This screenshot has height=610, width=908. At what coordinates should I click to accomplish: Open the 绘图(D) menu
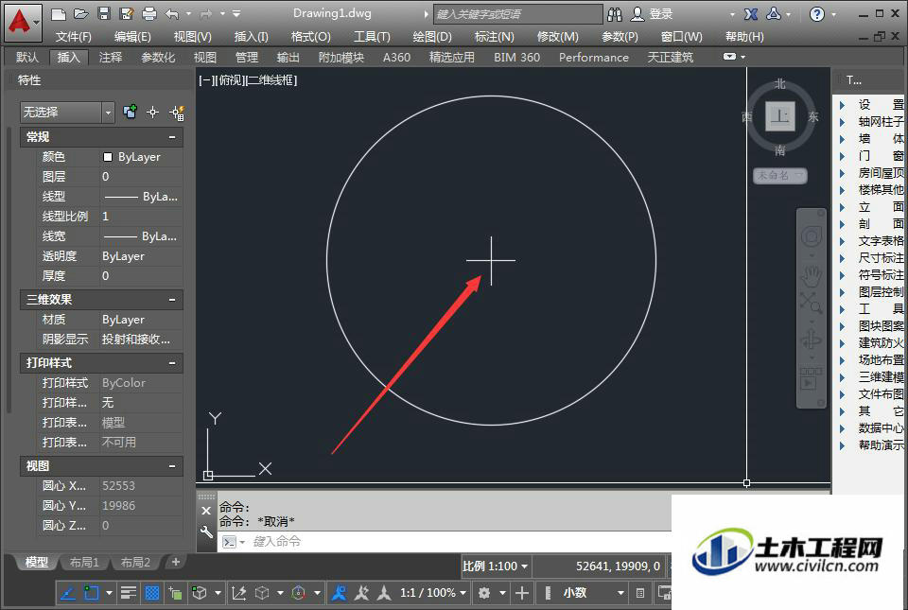point(432,37)
